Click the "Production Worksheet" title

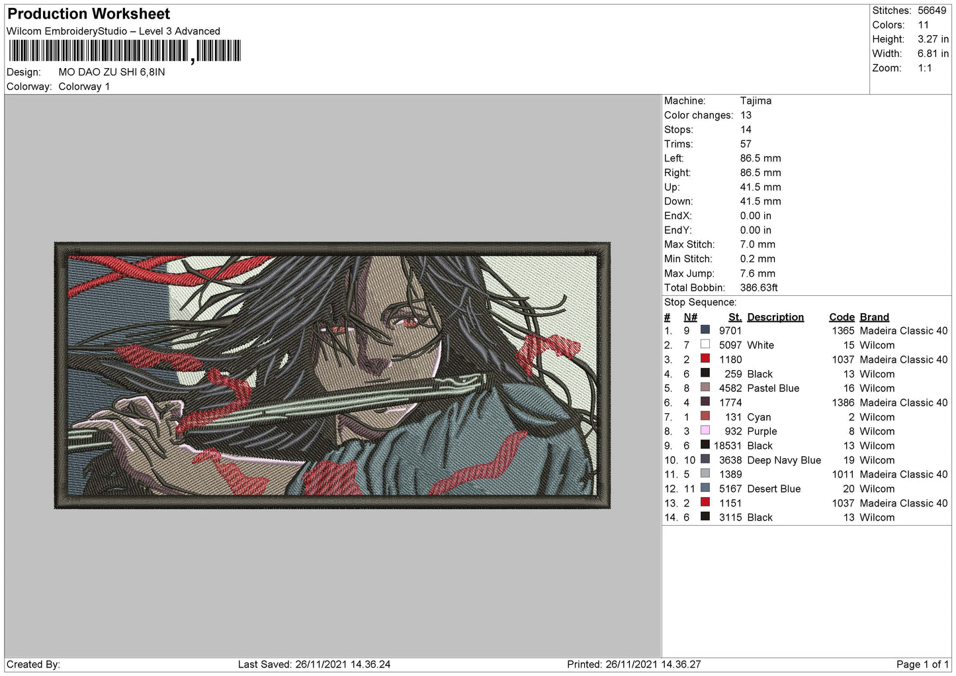[x=89, y=14]
